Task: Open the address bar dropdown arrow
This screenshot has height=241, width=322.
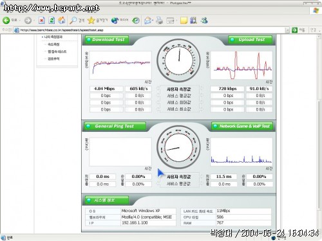Action: tap(287, 30)
